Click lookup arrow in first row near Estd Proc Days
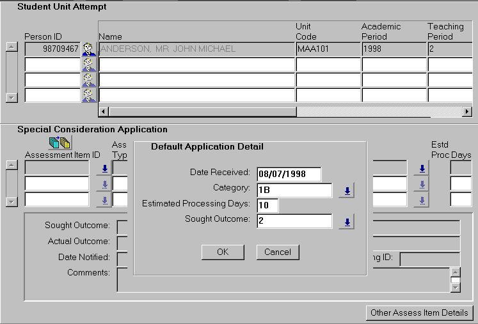 [x=421, y=169]
